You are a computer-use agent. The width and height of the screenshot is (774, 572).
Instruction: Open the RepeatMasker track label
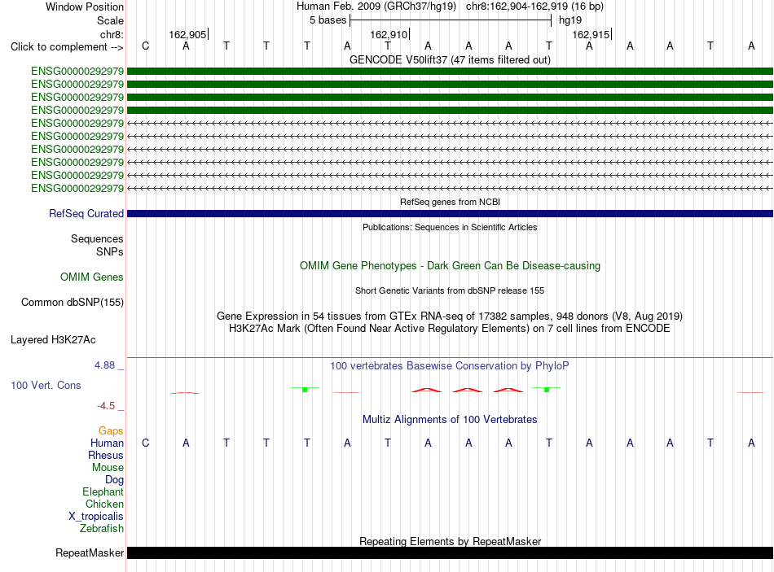[x=90, y=552]
